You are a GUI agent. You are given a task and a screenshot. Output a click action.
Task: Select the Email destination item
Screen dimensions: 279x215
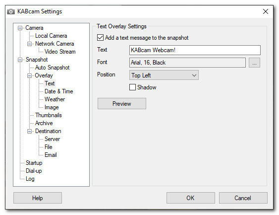(x=51, y=155)
